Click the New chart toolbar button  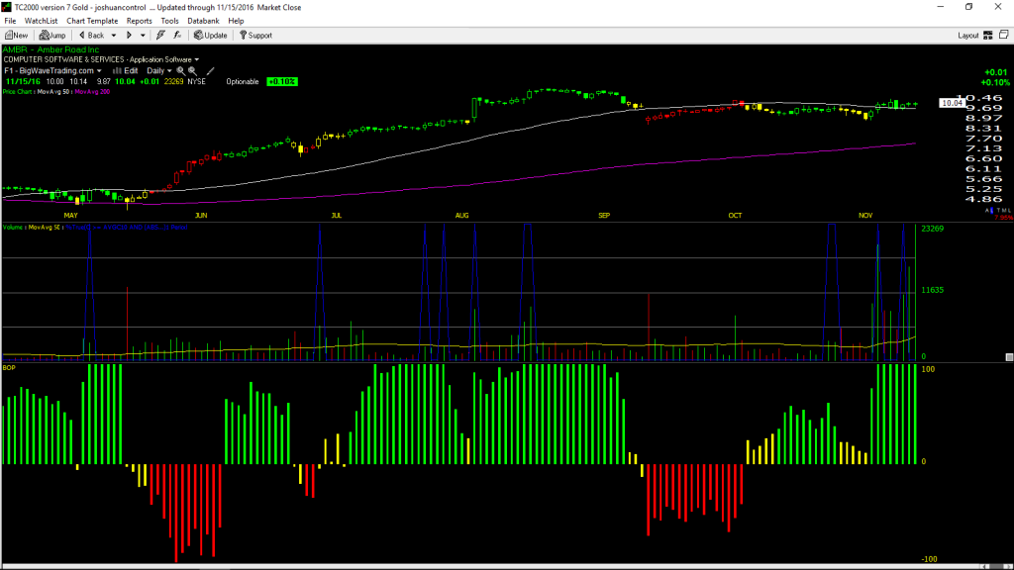pyautogui.click(x=16, y=36)
